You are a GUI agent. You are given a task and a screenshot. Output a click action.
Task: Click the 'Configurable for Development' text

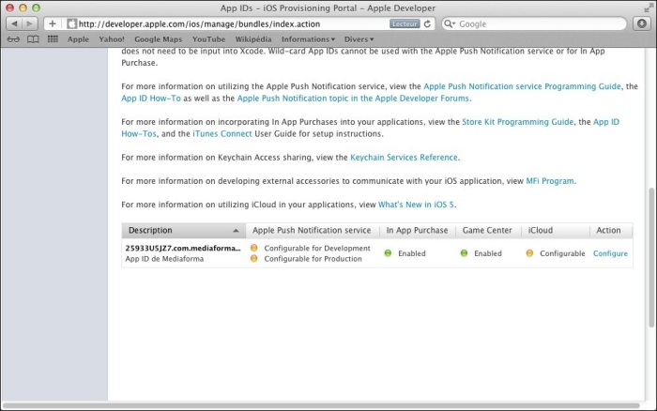[317, 248]
